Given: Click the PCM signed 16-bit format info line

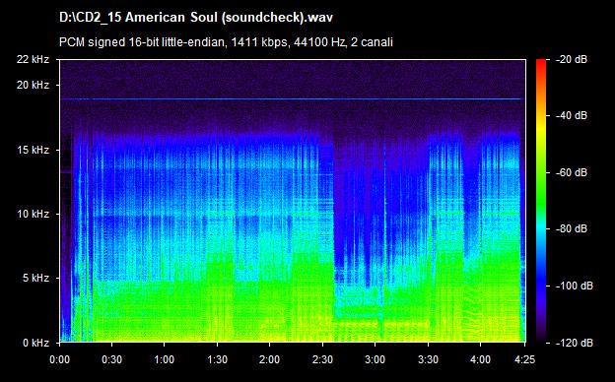Looking at the screenshot, I should click(x=226, y=42).
